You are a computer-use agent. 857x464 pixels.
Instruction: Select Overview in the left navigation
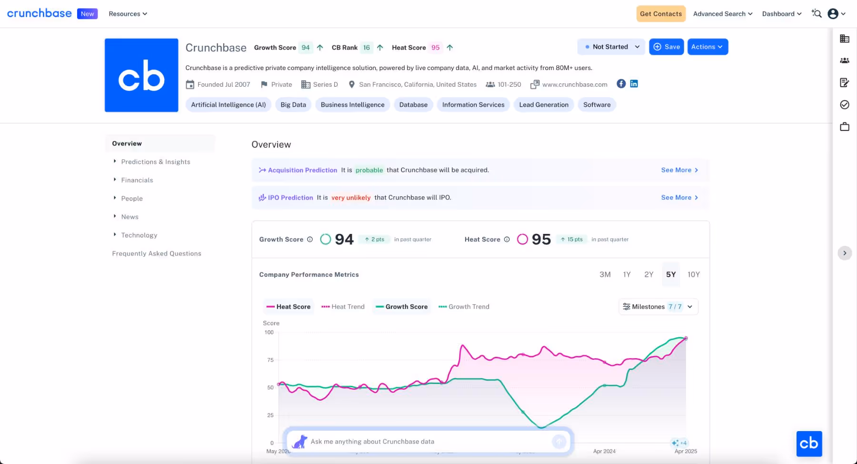[x=160, y=143]
